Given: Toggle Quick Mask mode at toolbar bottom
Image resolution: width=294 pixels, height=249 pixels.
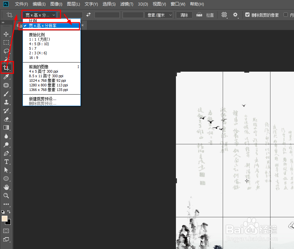Looking at the screenshot, I should pyautogui.click(x=6, y=230).
